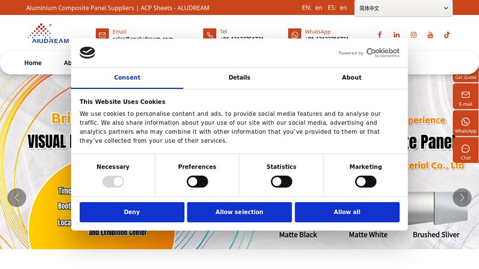Switch to the About tab
Viewport: 479px width, 269px height.
[x=351, y=78]
